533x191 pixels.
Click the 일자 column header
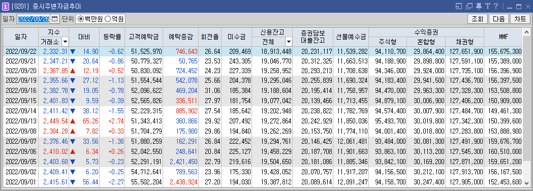point(21,37)
